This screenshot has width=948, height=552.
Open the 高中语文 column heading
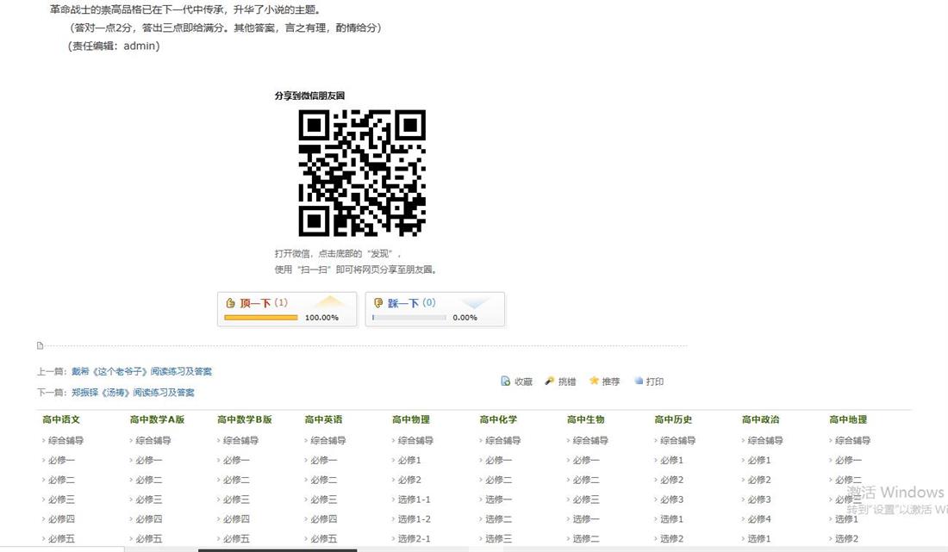click(x=61, y=419)
